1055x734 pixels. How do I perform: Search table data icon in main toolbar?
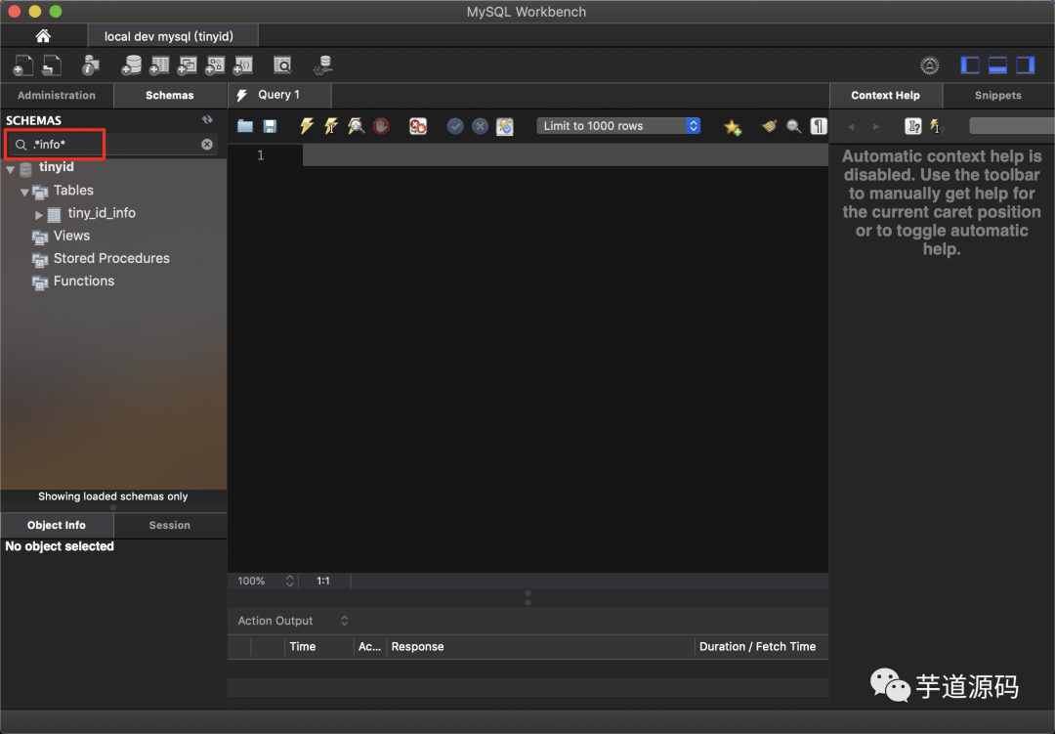click(282, 65)
